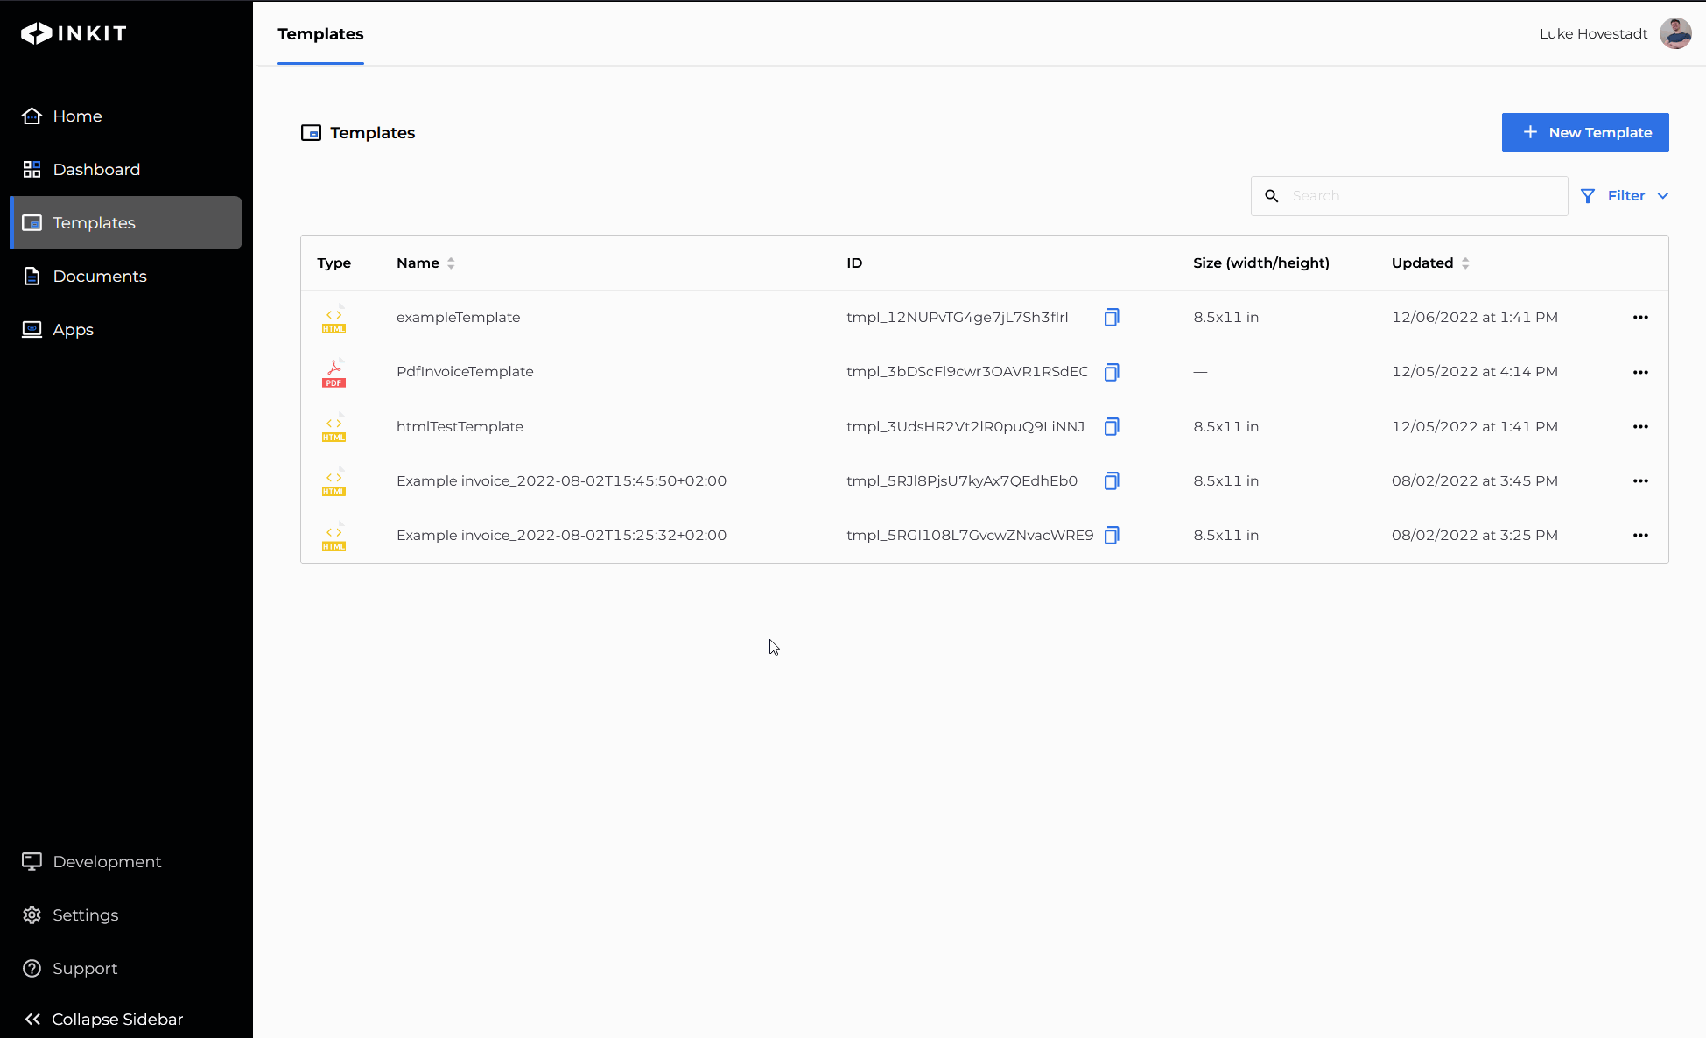Open more options for PdfInvoiceTemplate row

pos(1639,373)
